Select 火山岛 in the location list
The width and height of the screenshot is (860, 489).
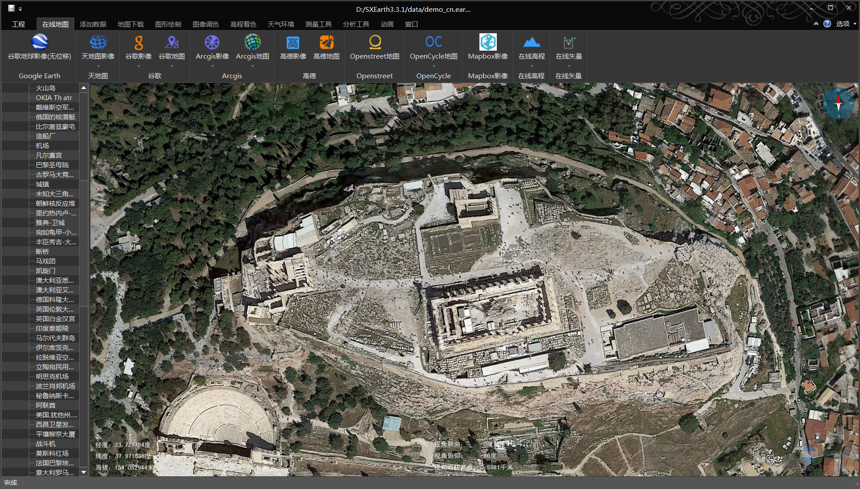coord(45,88)
